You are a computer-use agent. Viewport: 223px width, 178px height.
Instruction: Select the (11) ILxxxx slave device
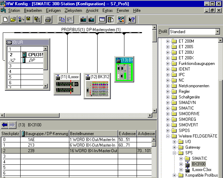pos(67,84)
